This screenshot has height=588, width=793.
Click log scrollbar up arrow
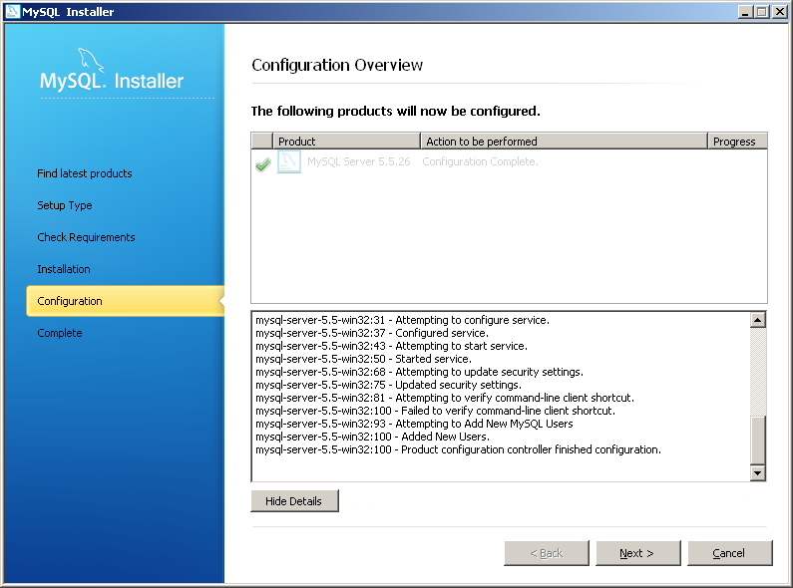[x=758, y=320]
